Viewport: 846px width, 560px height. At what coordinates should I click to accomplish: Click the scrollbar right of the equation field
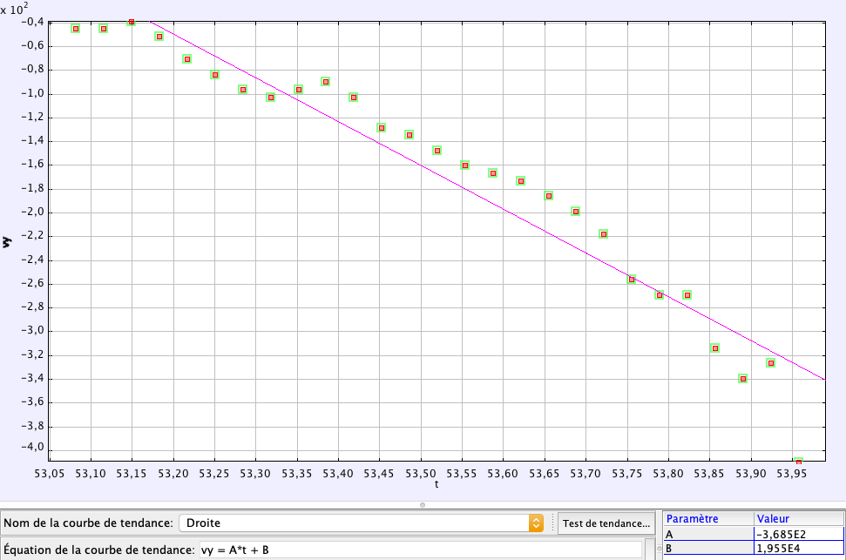[650, 550]
